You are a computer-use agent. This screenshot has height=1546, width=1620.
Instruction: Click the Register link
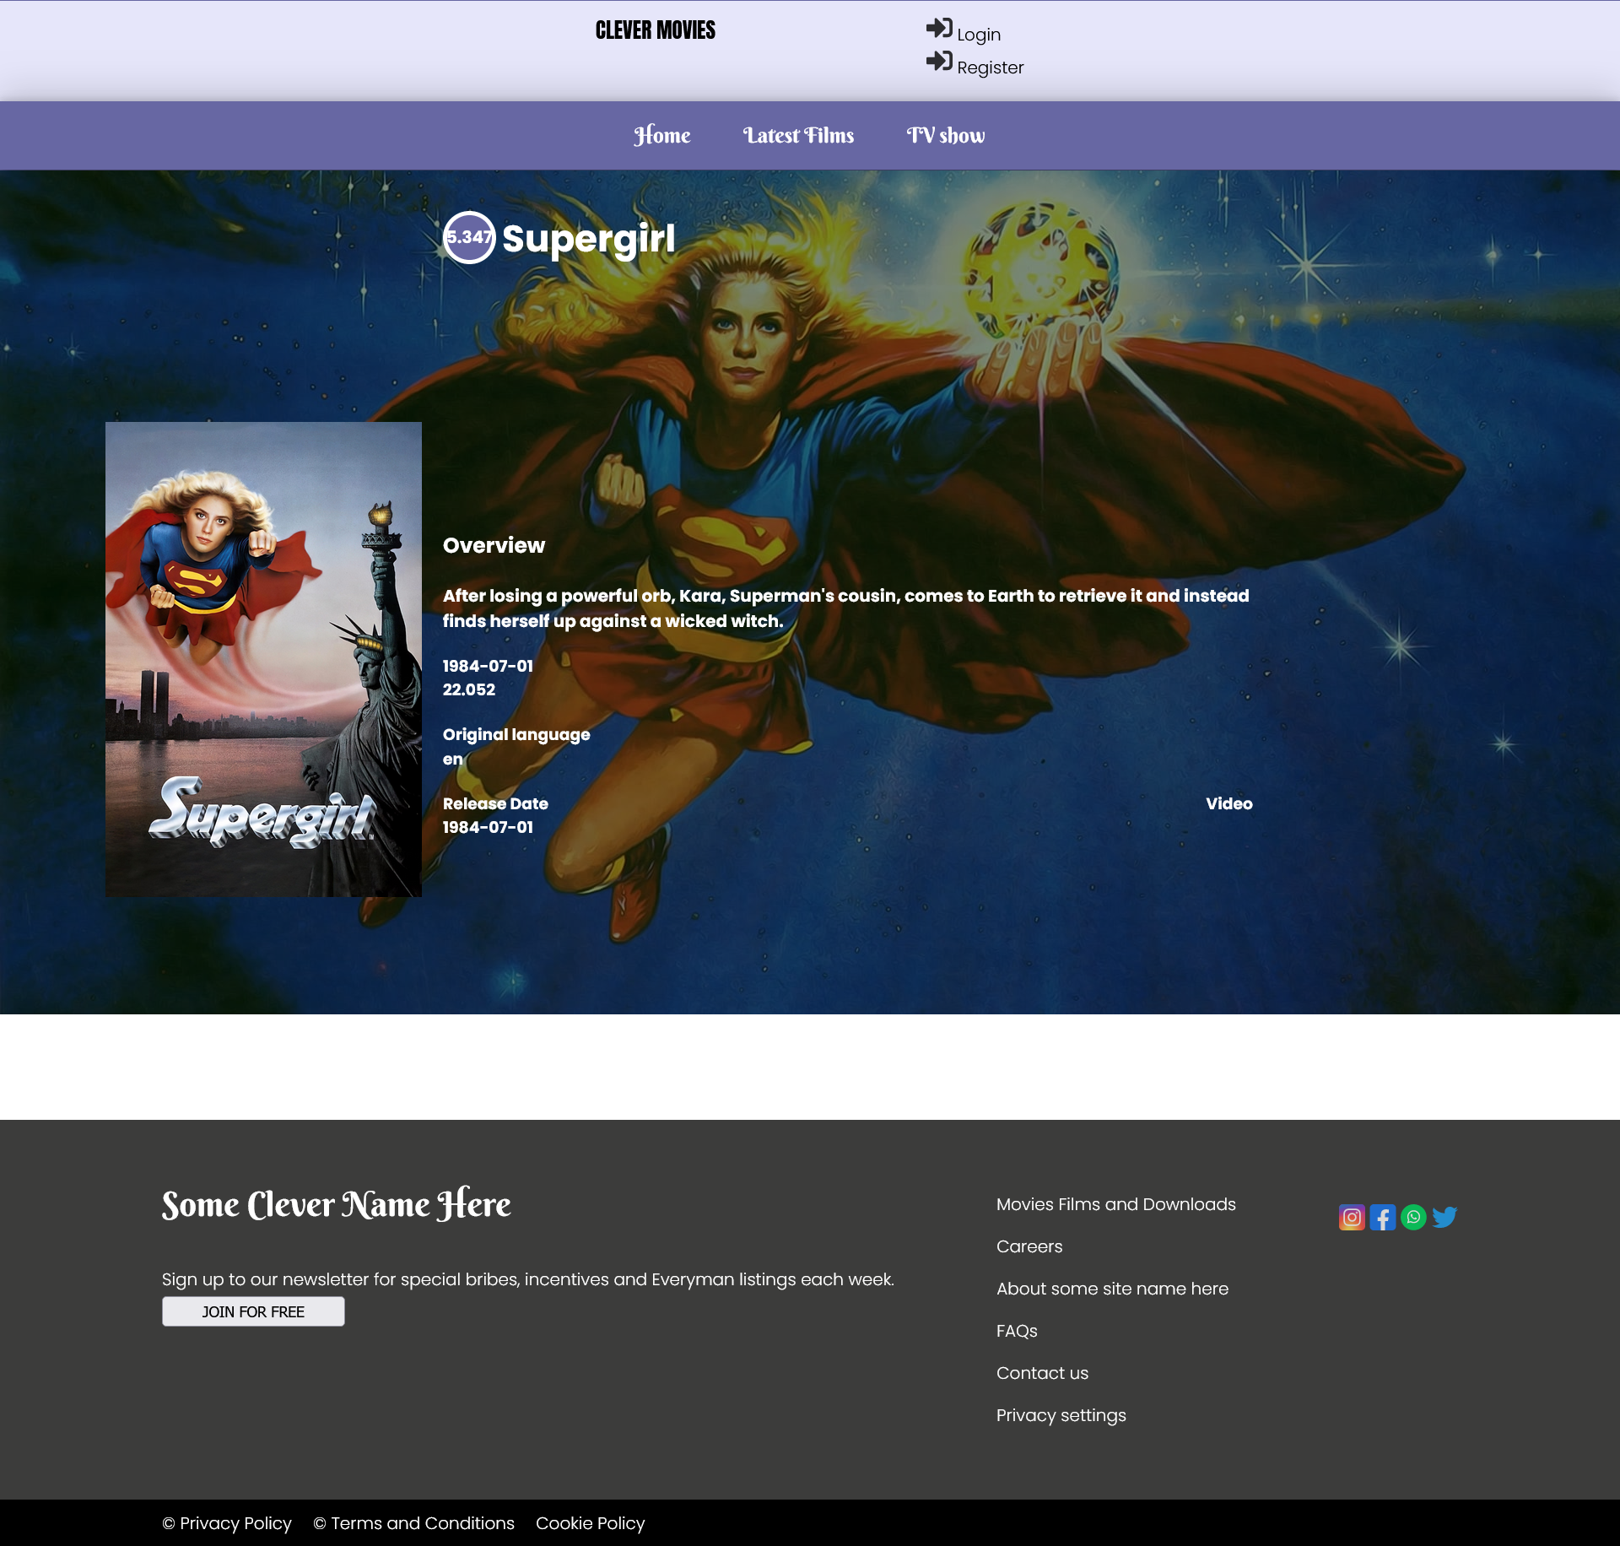click(x=990, y=68)
